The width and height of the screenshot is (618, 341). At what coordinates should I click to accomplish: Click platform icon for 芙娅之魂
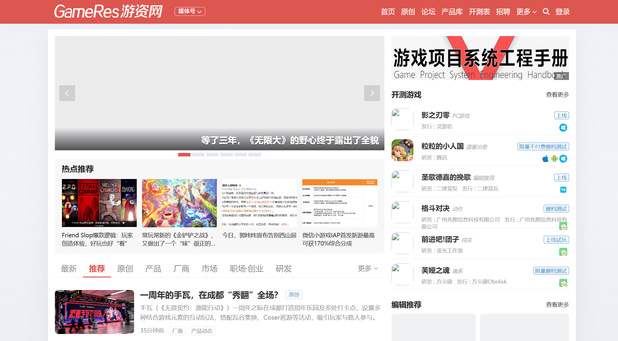(x=563, y=283)
